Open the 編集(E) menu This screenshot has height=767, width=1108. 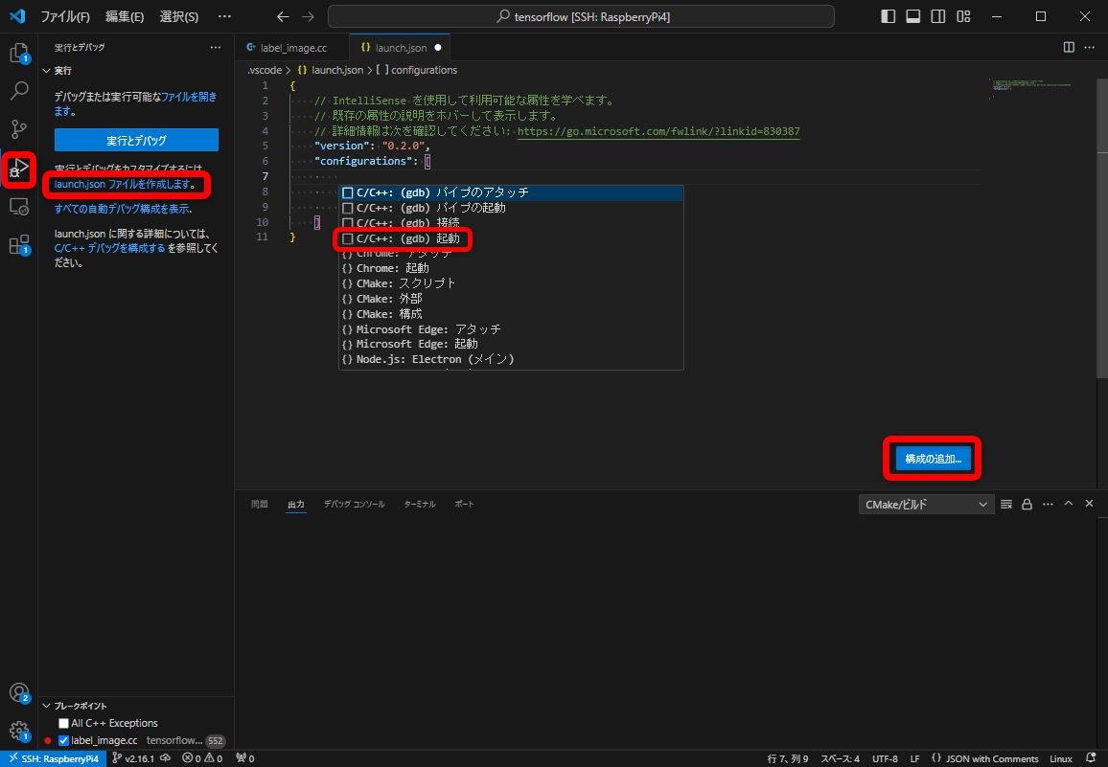click(125, 16)
